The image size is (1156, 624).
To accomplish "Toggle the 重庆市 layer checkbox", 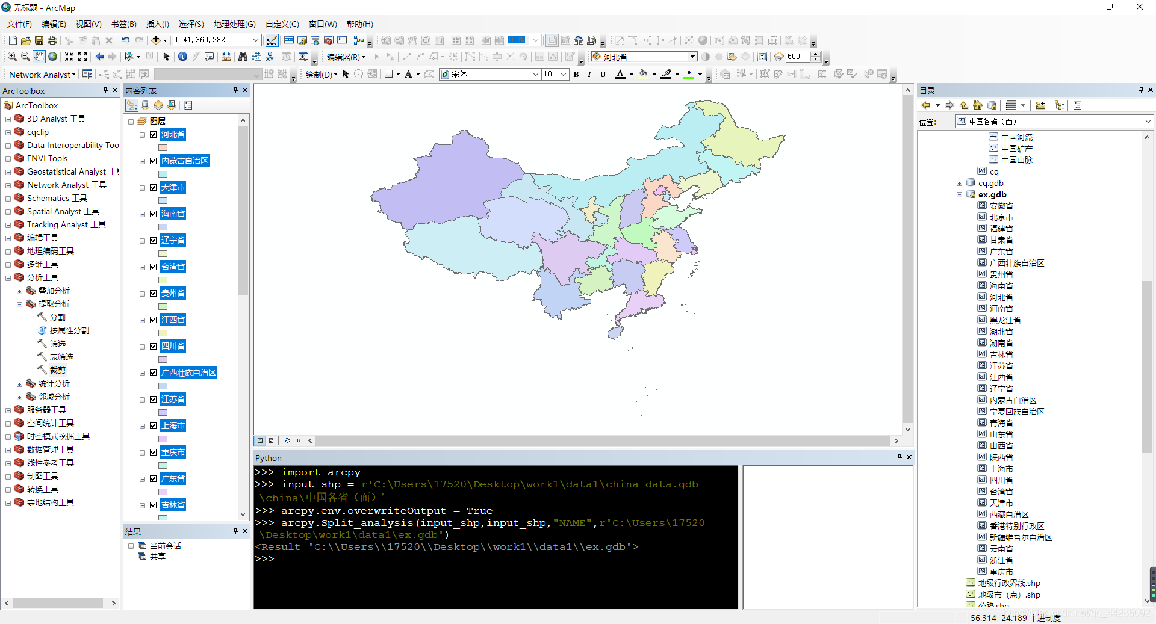I will point(154,452).
